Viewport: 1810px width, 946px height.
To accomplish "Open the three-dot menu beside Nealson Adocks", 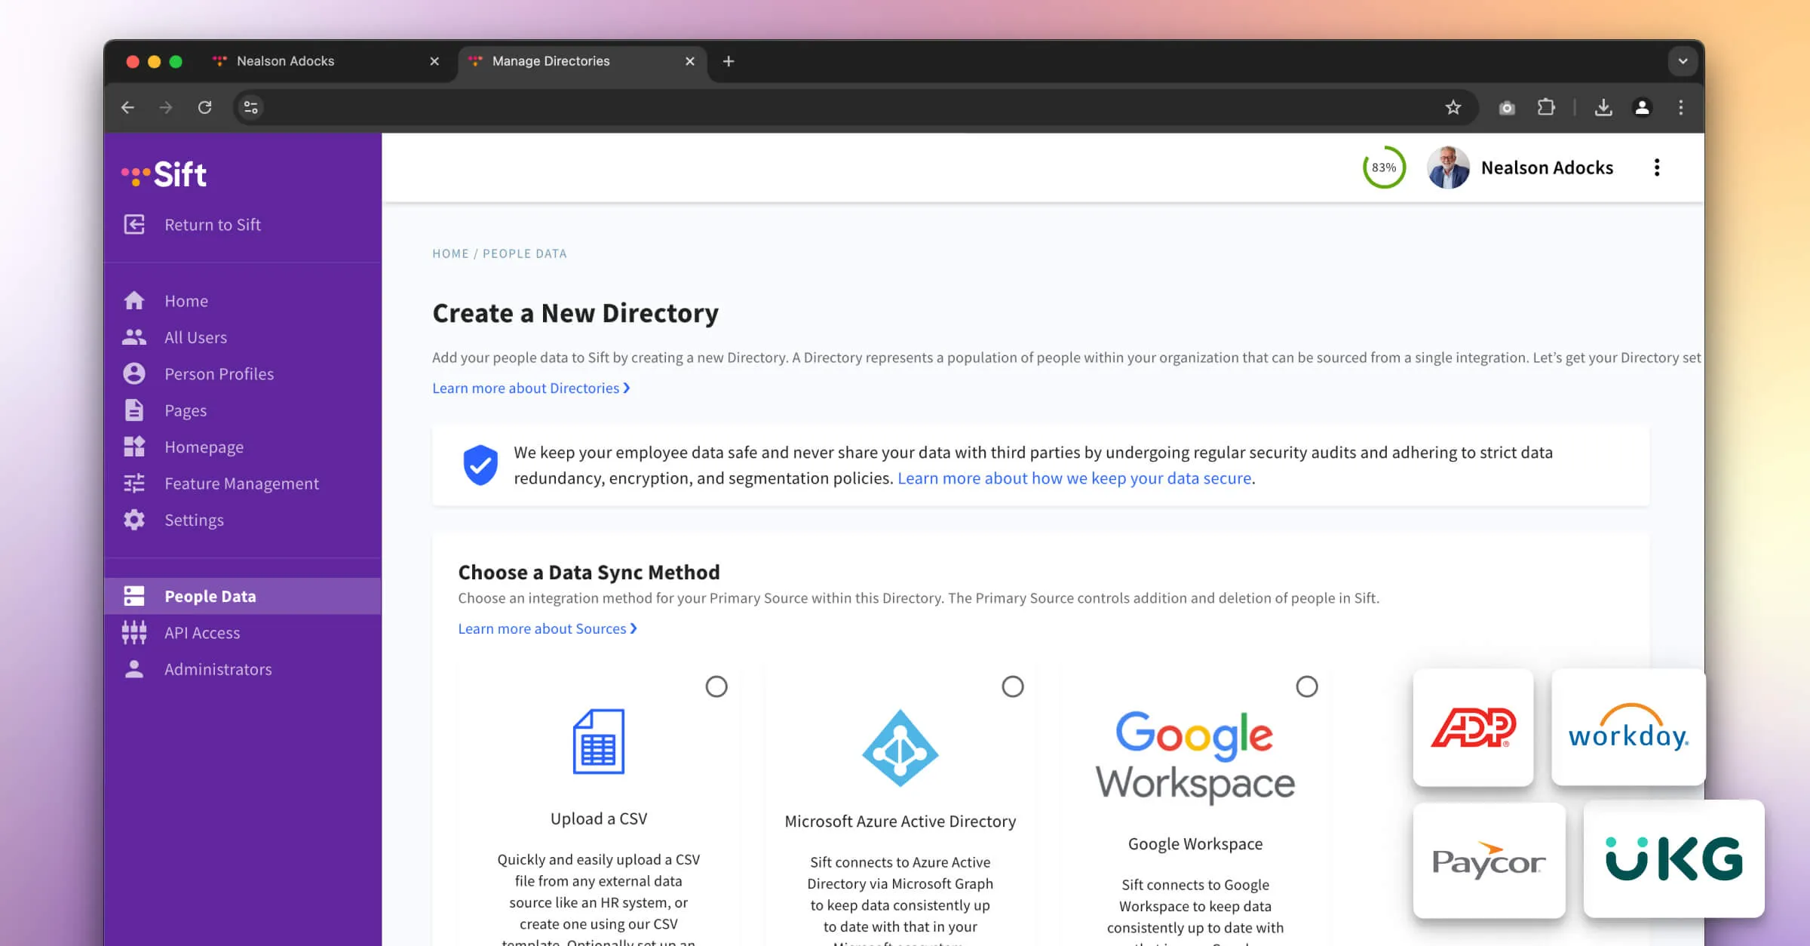I will click(1657, 167).
